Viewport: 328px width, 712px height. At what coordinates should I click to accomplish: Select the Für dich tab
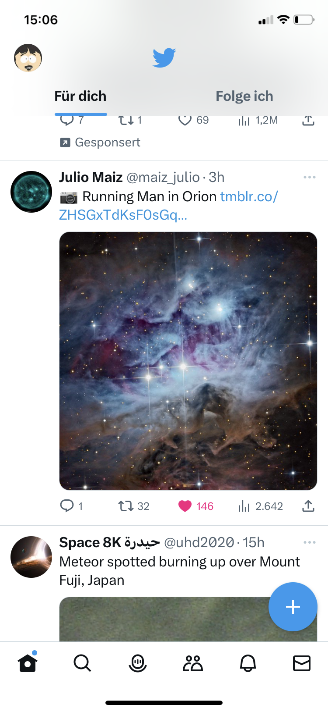point(80,96)
